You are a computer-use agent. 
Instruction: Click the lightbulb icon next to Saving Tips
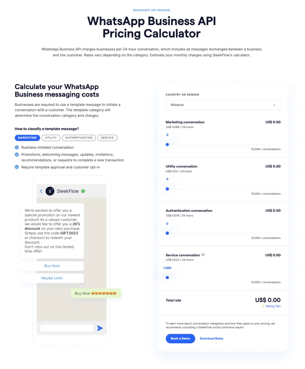click(x=263, y=306)
